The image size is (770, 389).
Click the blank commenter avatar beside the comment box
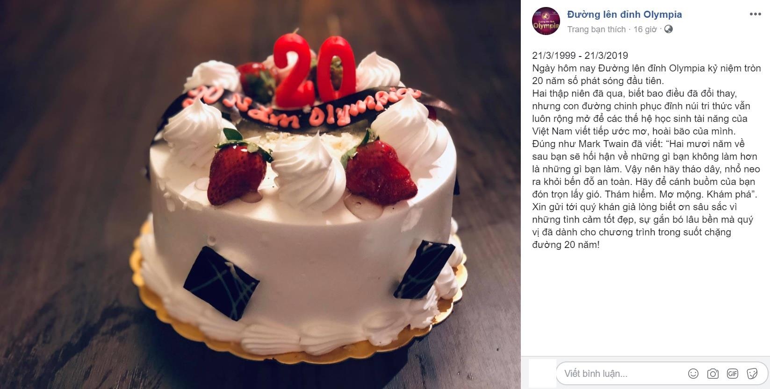[542, 373]
